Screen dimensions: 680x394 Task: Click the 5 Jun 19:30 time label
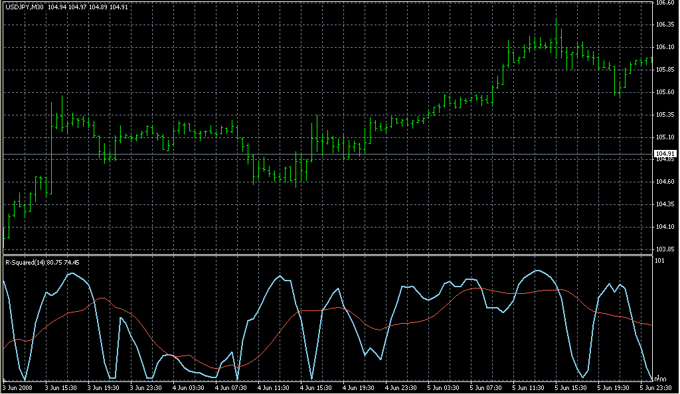click(x=613, y=388)
